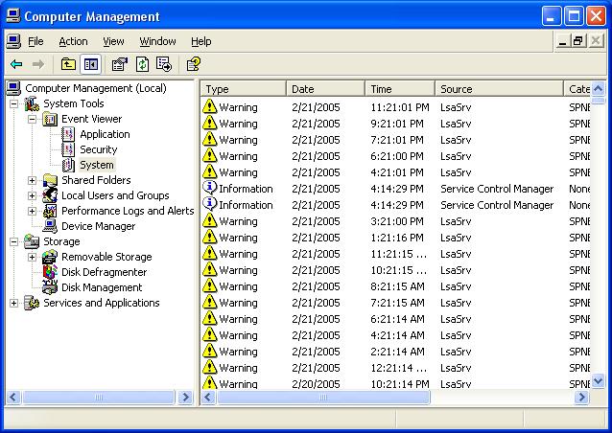The width and height of the screenshot is (612, 433).
Task: Click the console tree scroll right arrow
Action: (185, 398)
